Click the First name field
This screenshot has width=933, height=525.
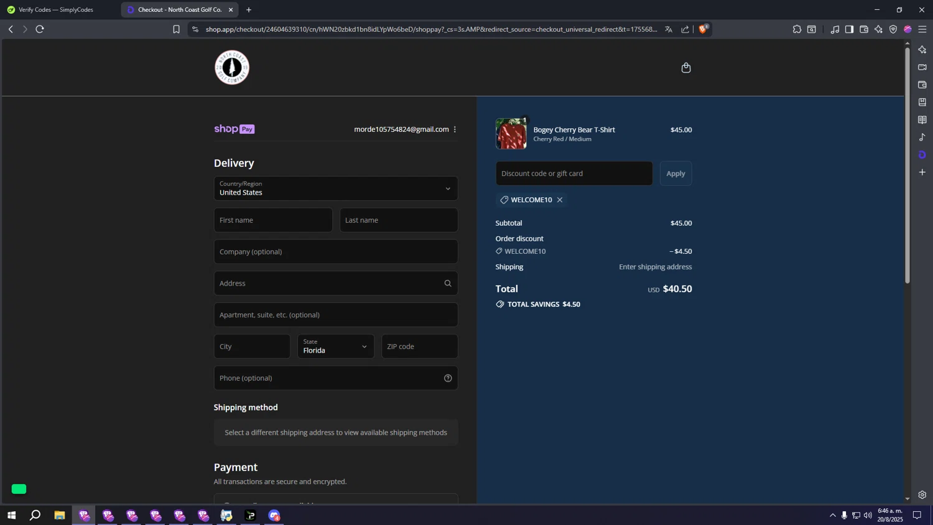[273, 220]
